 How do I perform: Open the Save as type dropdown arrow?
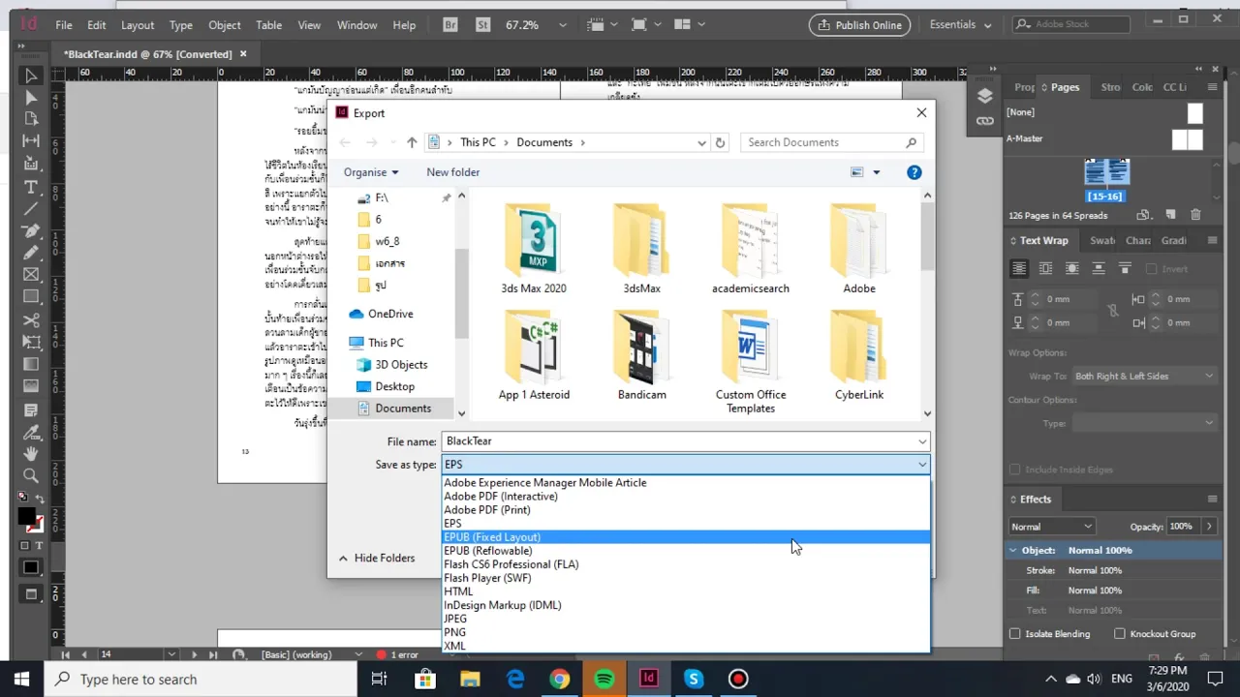click(922, 465)
